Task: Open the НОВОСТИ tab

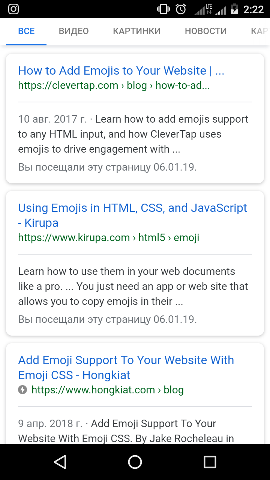Action: point(205,31)
